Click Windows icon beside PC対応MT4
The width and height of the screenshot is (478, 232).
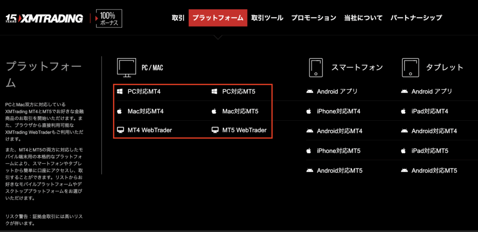click(x=120, y=91)
